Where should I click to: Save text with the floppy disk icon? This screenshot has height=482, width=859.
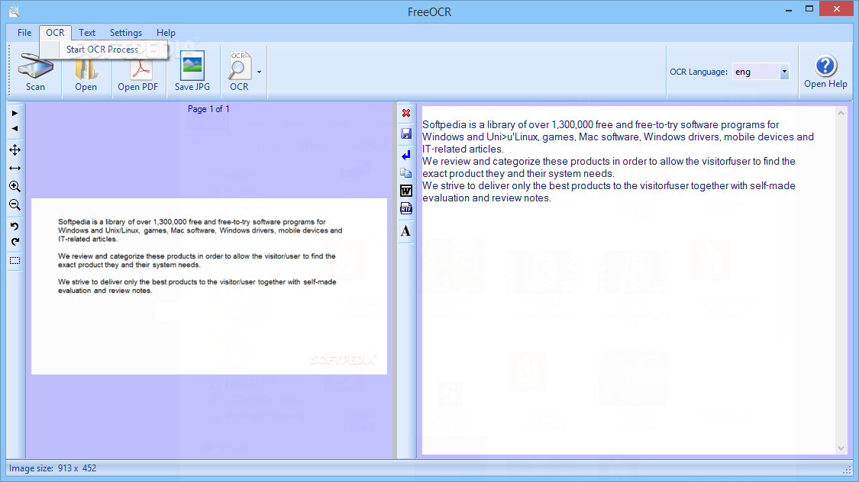tap(406, 134)
